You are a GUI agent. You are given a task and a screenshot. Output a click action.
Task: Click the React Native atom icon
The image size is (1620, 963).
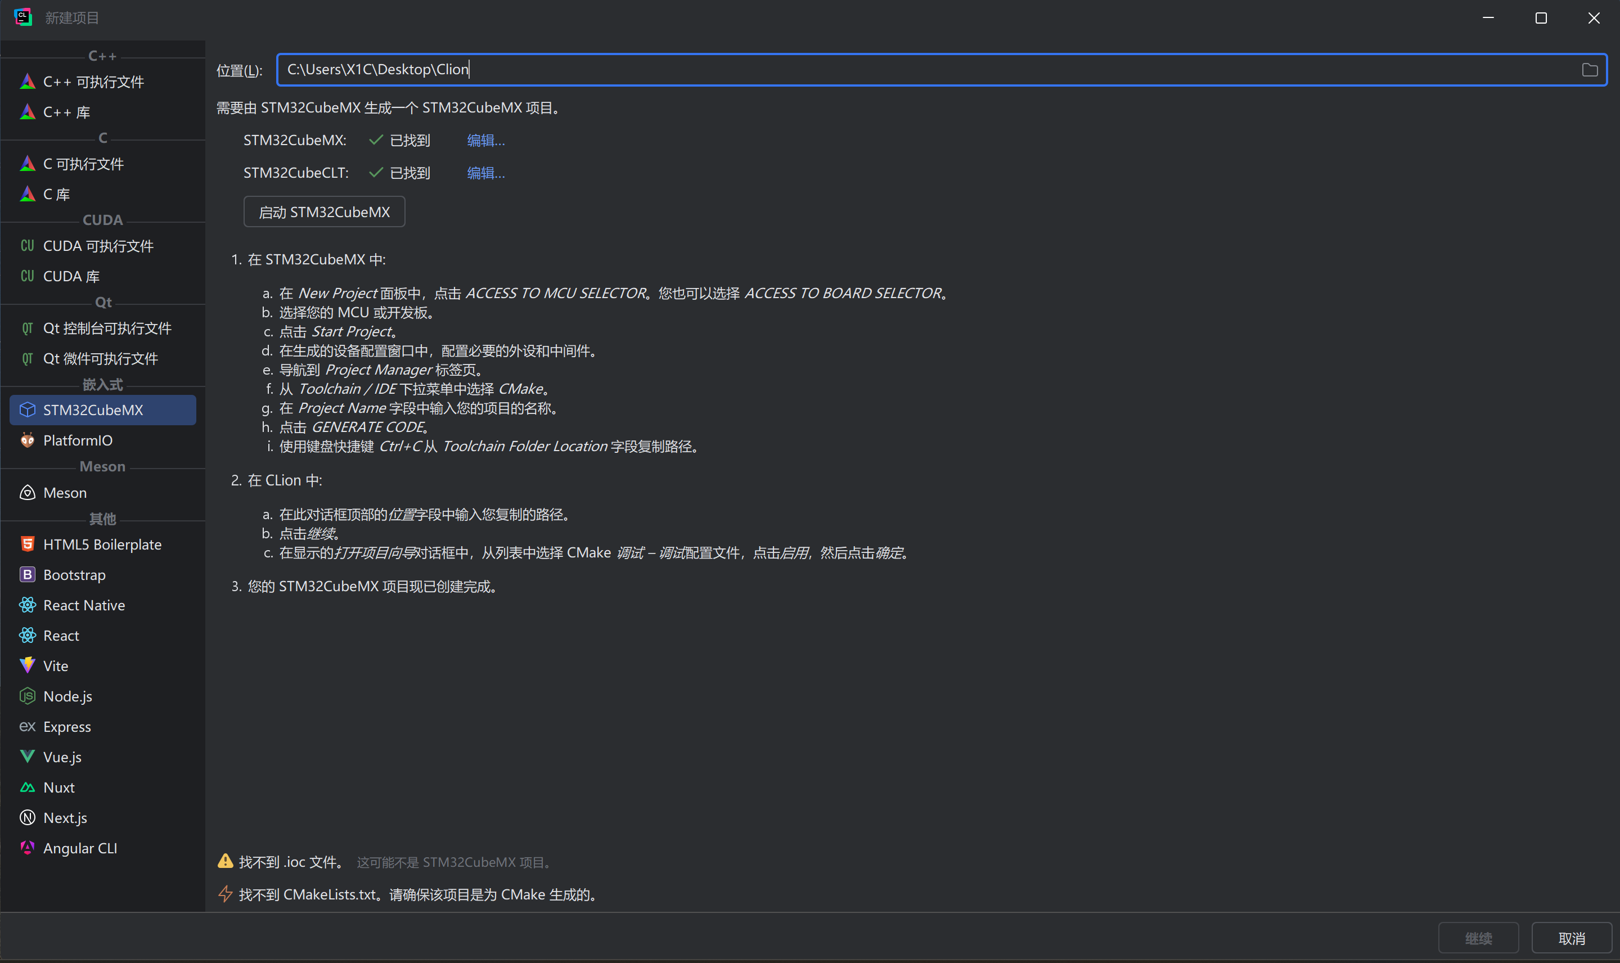point(27,605)
